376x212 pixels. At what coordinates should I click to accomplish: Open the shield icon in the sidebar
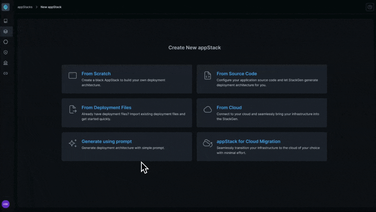click(6, 52)
